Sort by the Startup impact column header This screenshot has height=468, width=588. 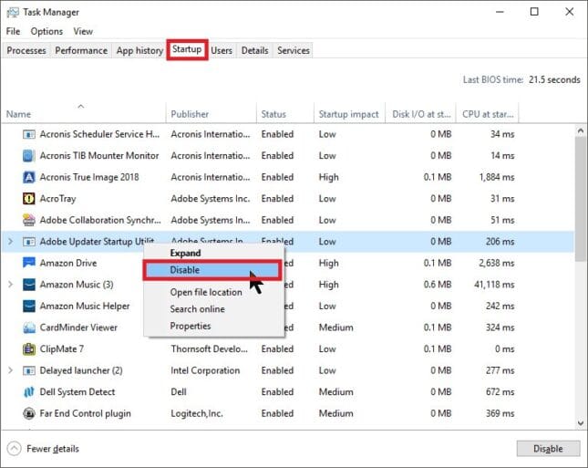[x=349, y=113]
